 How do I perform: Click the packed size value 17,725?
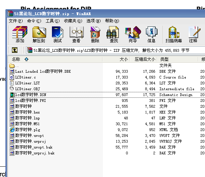[x=149, y=95]
